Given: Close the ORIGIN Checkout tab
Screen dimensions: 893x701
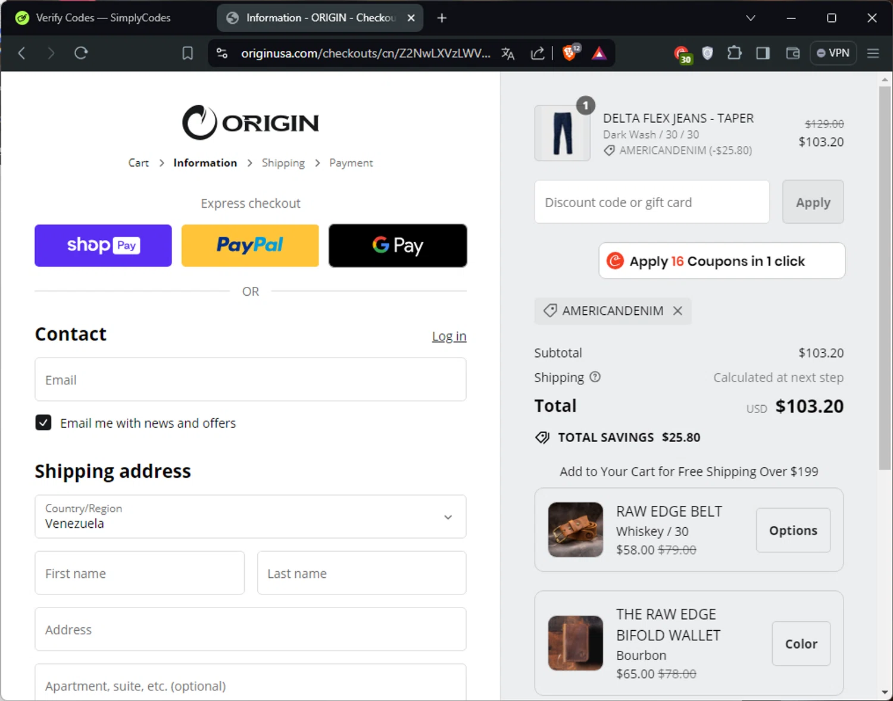Looking at the screenshot, I should click(411, 18).
